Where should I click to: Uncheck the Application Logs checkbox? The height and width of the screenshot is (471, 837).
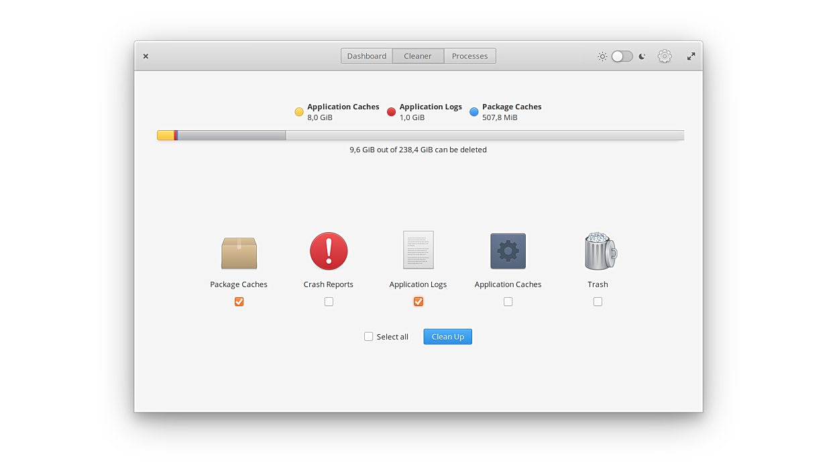[418, 302]
